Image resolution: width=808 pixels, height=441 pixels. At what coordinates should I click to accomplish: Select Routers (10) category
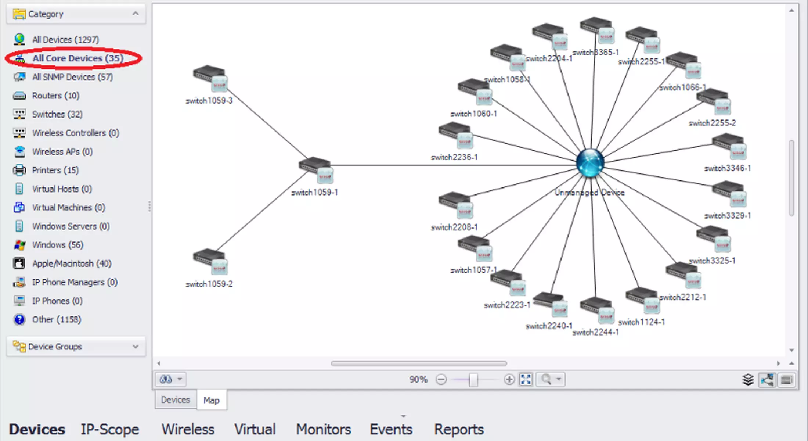coord(55,96)
